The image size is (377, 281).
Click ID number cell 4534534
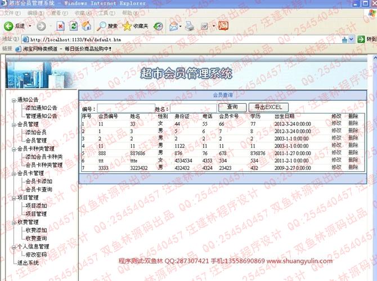183,160
